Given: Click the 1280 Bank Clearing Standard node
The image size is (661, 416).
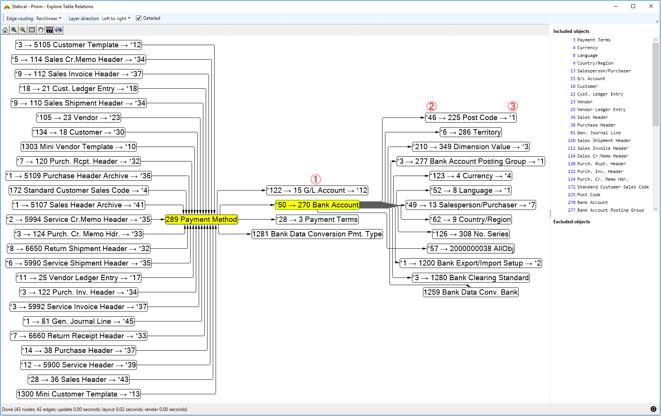Looking at the screenshot, I should (x=471, y=278).
